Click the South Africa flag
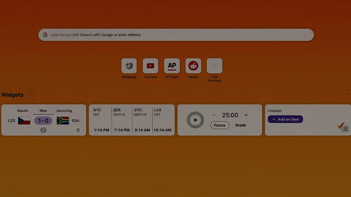The width and height of the screenshot is (351, 197). (63, 120)
